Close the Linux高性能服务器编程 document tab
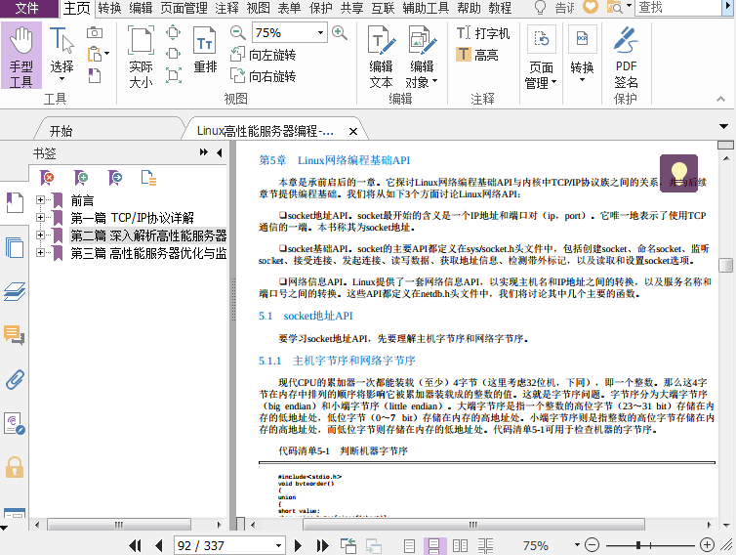The width and height of the screenshot is (736, 555). point(353,132)
